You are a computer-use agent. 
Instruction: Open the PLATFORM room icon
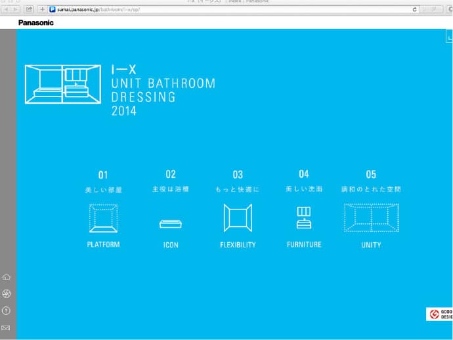point(104,218)
